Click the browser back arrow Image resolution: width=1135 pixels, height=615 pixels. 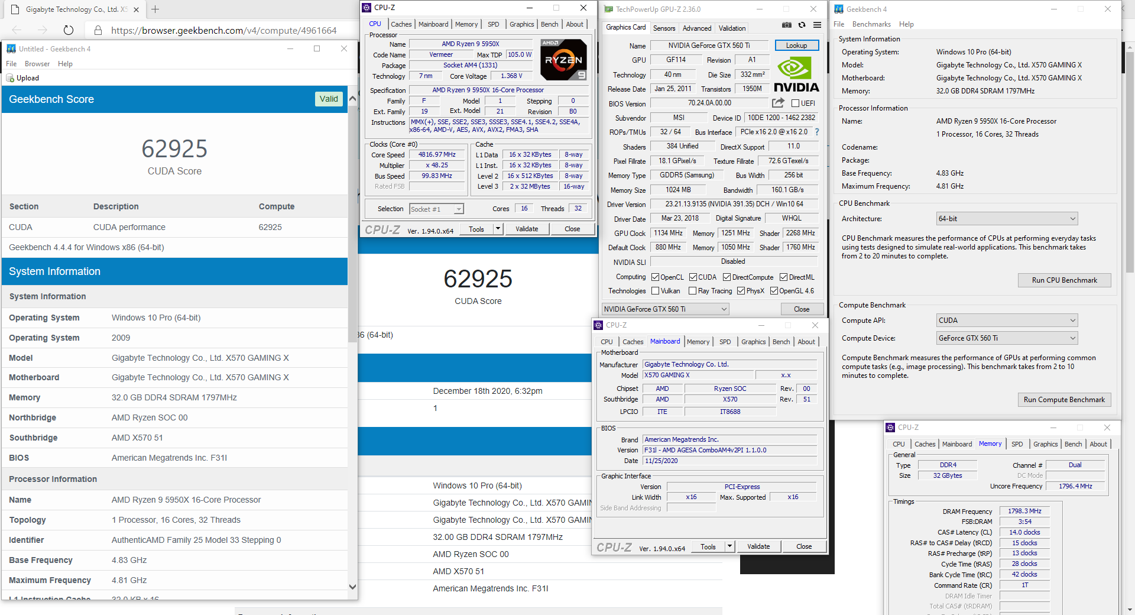tap(17, 30)
